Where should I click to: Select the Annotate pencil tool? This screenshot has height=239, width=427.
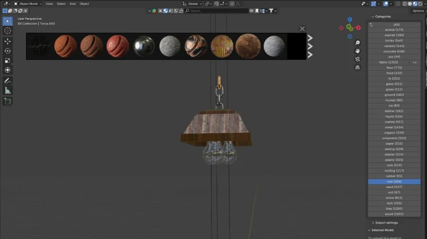click(x=7, y=81)
